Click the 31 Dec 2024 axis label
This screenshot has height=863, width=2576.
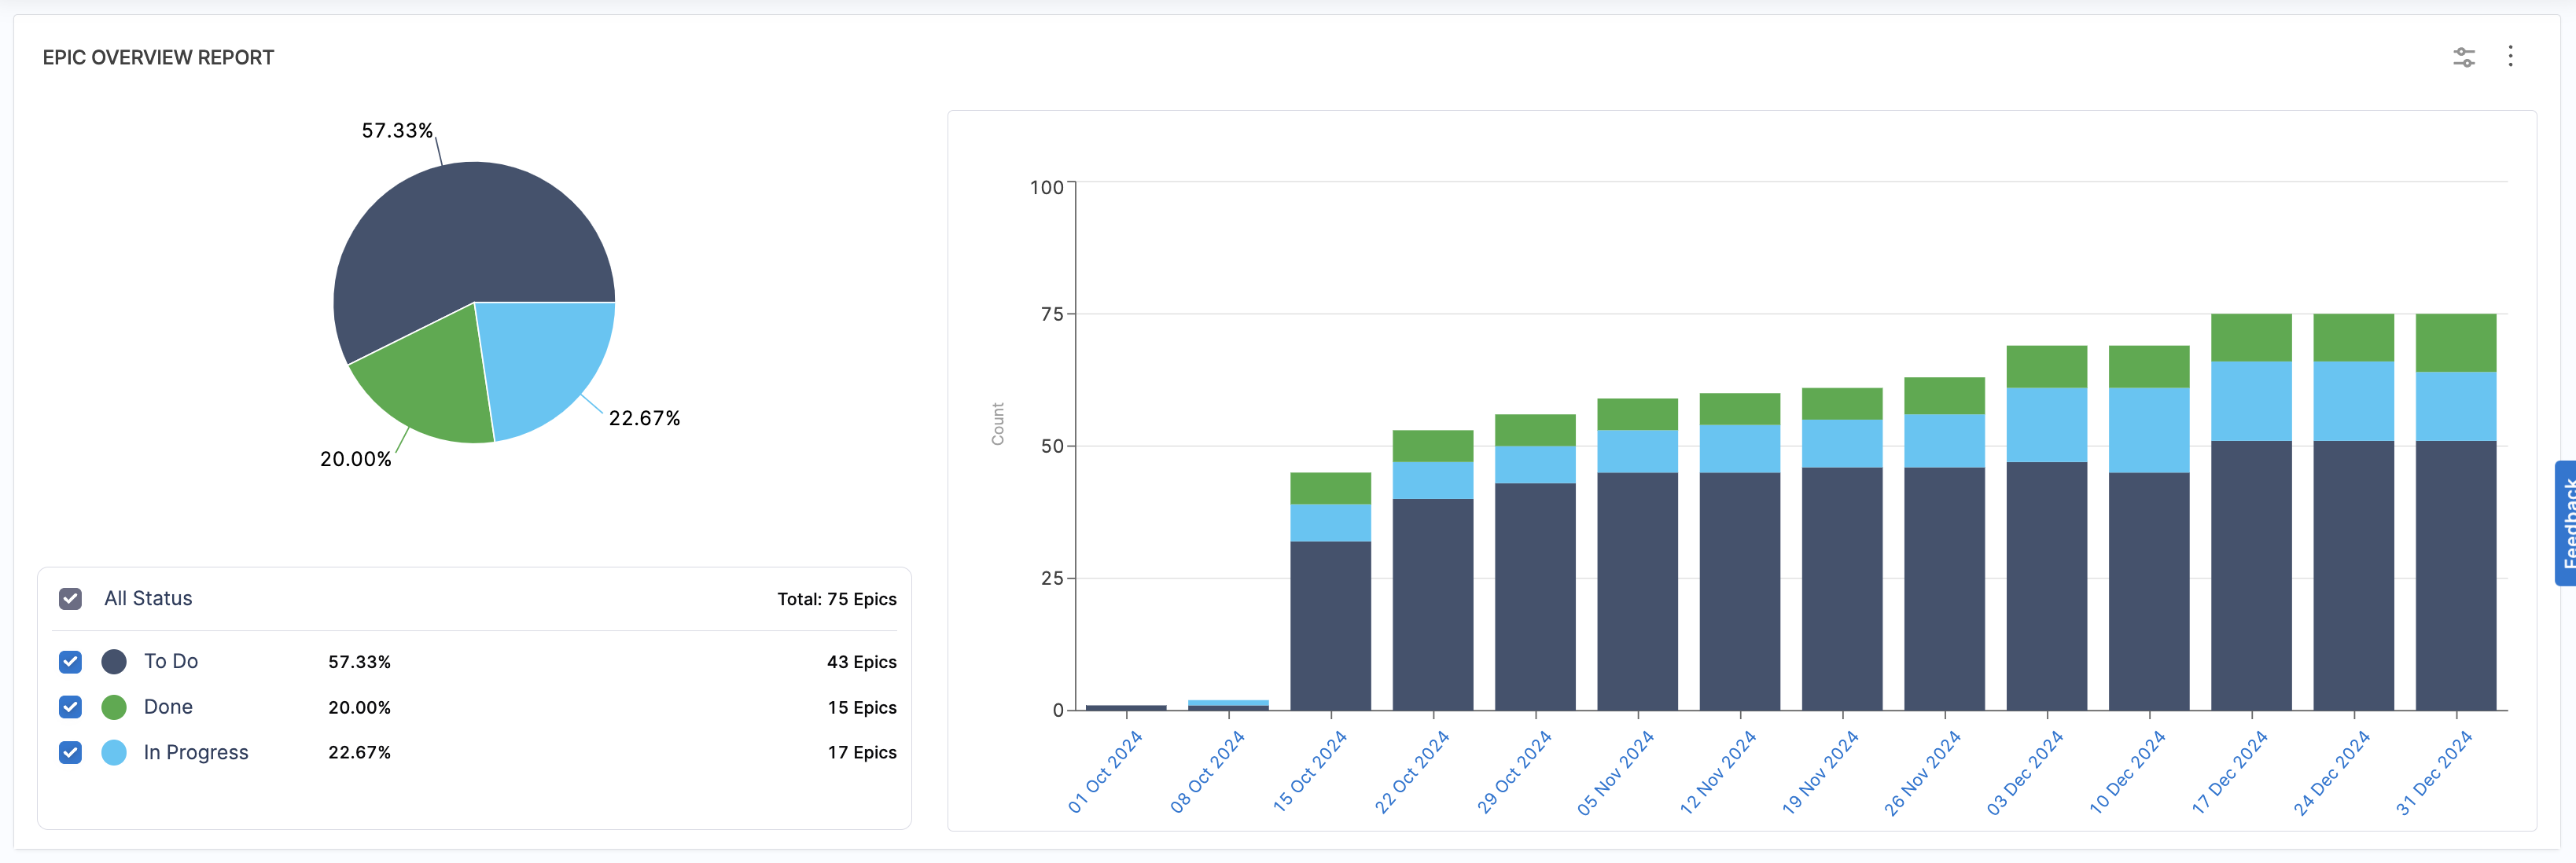coord(2434,772)
